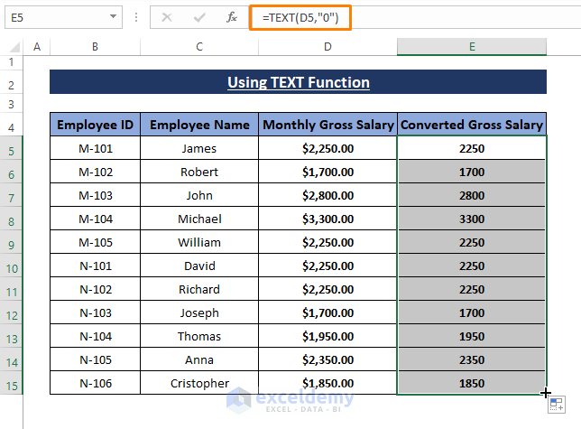
Task: Click the cancel (X) formula bar icon
Action: pos(167,17)
